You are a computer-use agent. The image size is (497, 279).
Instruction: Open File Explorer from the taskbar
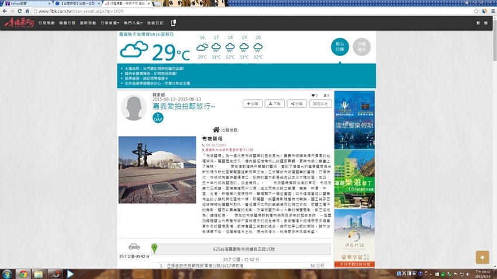point(39,274)
